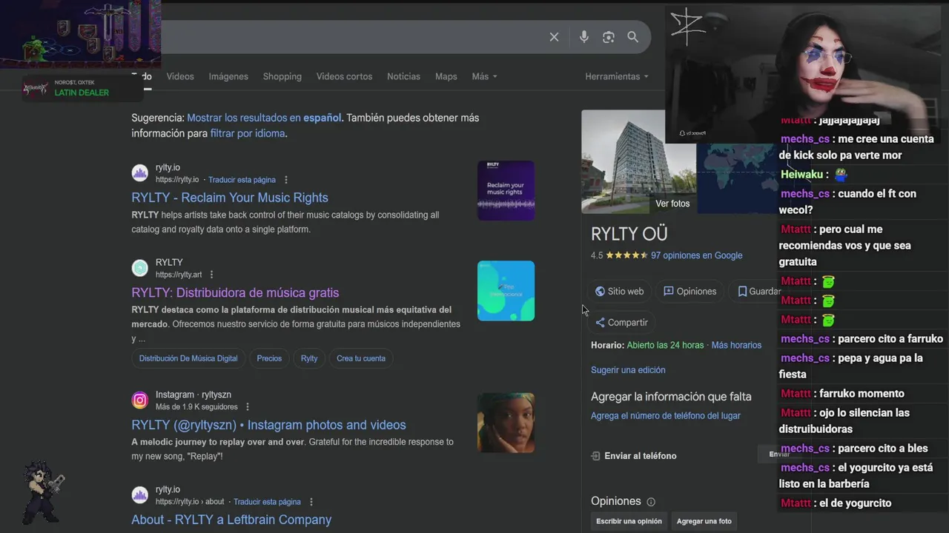Open three-dot menu for rylty.io about result
The image size is (949, 533).
[x=311, y=502]
